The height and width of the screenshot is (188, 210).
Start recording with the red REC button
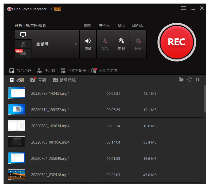click(x=177, y=42)
